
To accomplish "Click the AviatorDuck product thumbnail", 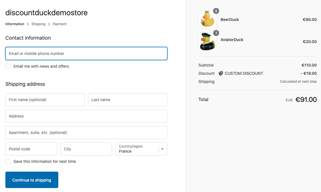I will [x=207, y=42].
